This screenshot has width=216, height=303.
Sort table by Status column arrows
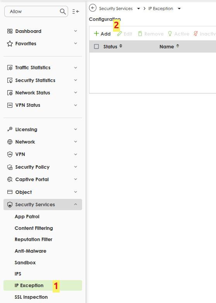[121, 46]
